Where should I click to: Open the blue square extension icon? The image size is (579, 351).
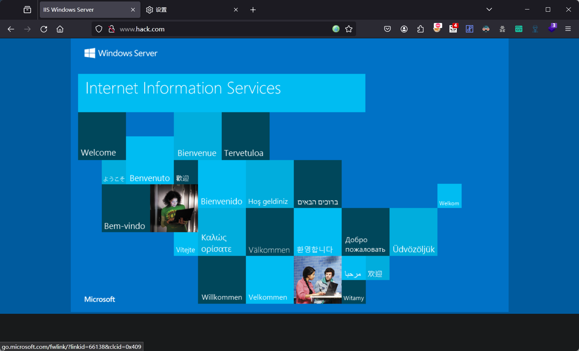tap(470, 29)
